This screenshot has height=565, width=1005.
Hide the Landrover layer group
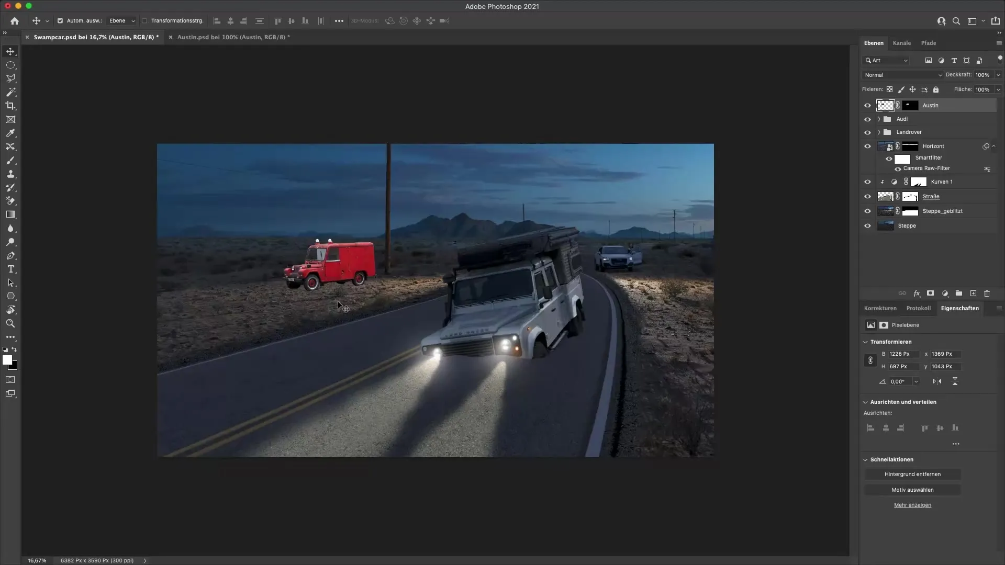coord(867,132)
